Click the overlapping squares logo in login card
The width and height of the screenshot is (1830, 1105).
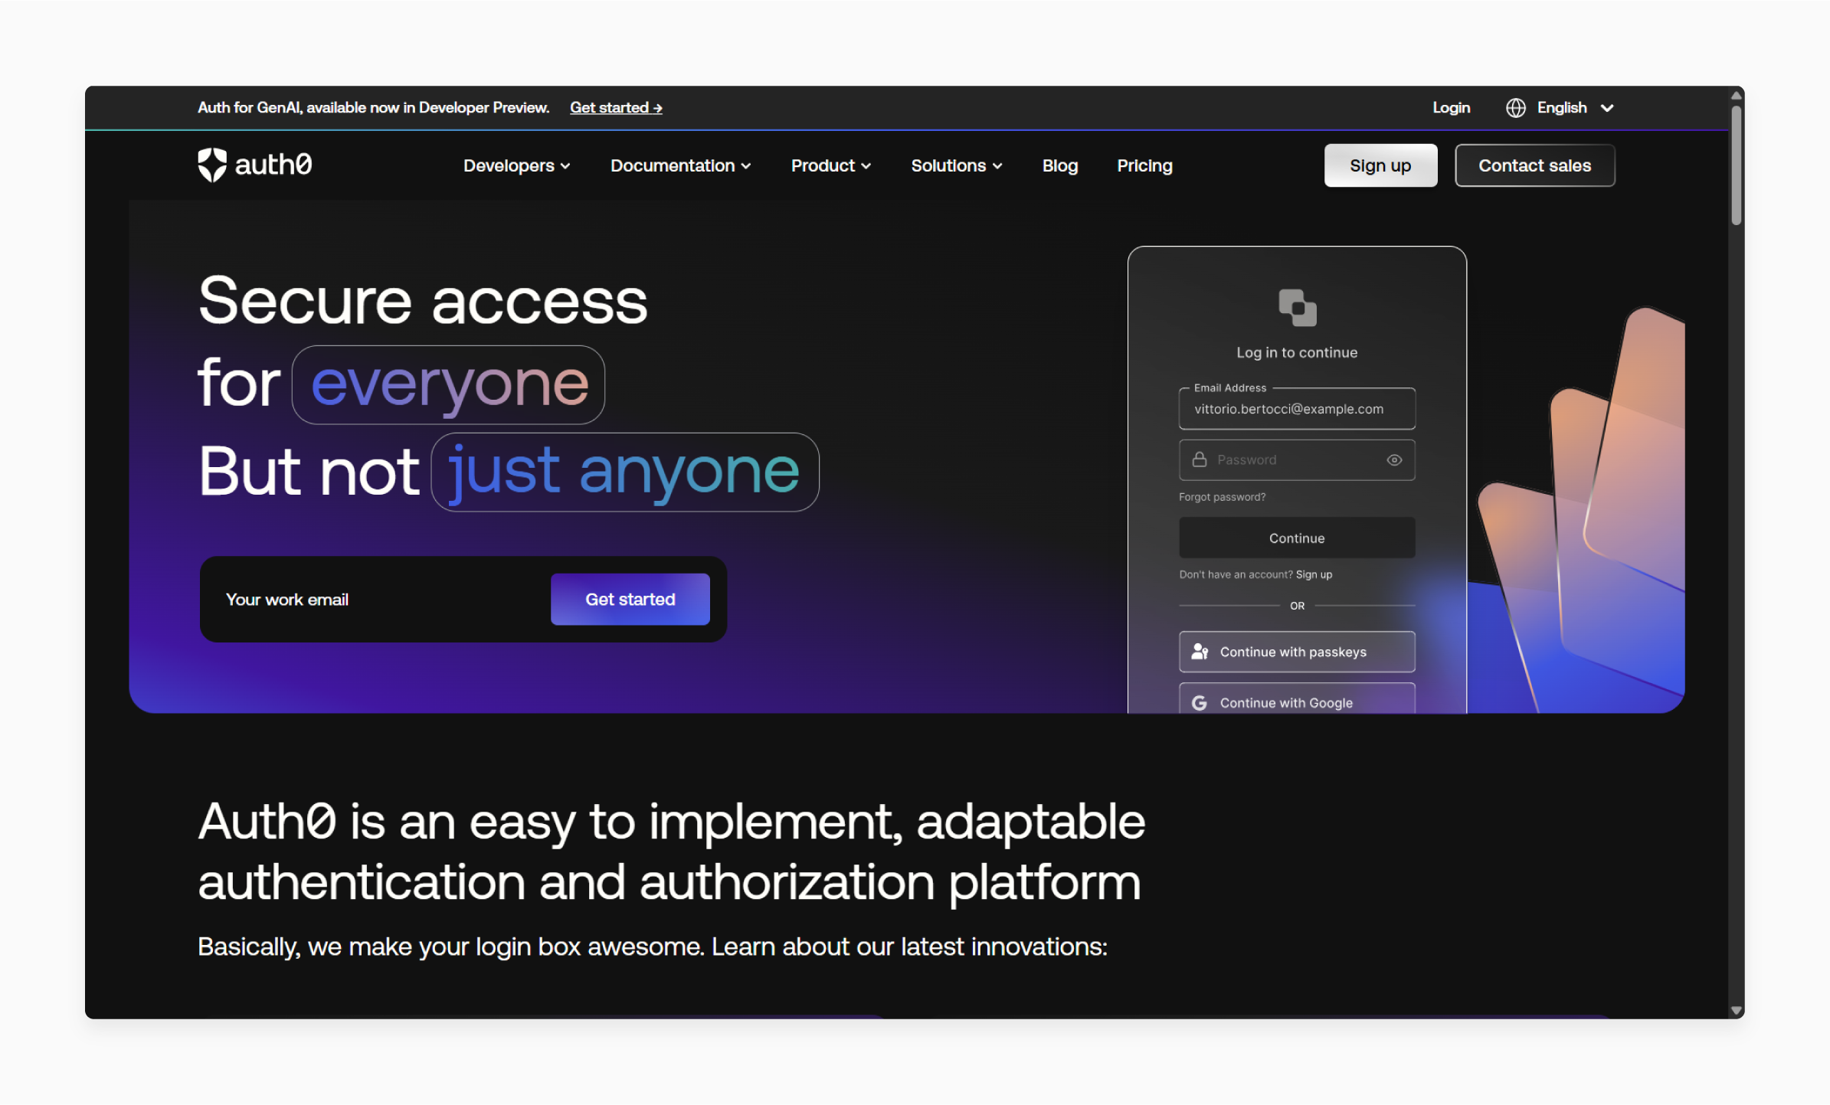coord(1297,308)
